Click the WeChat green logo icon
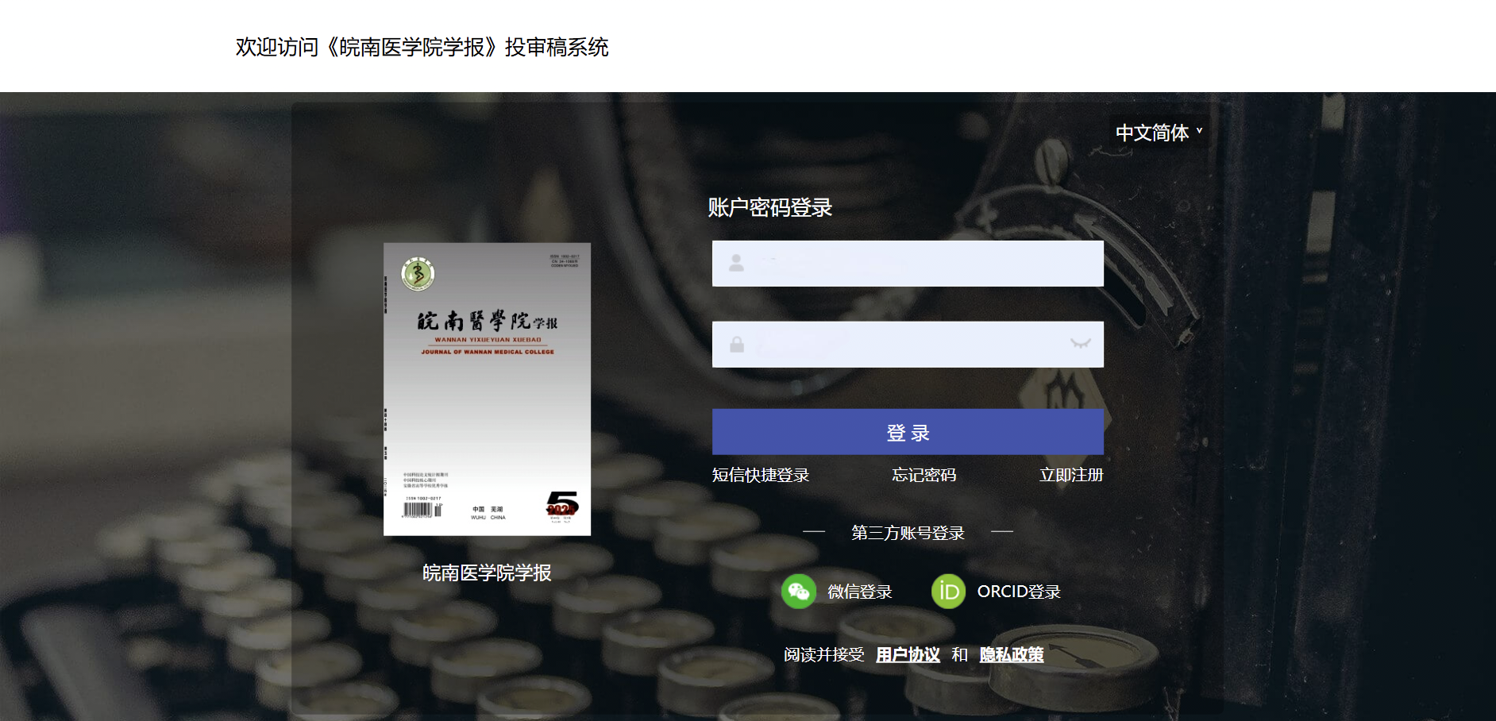The height and width of the screenshot is (721, 1496). click(x=799, y=592)
